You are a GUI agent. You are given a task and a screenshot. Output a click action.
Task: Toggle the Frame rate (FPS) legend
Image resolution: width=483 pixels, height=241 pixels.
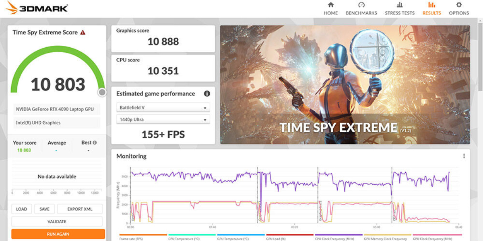[x=143, y=237]
